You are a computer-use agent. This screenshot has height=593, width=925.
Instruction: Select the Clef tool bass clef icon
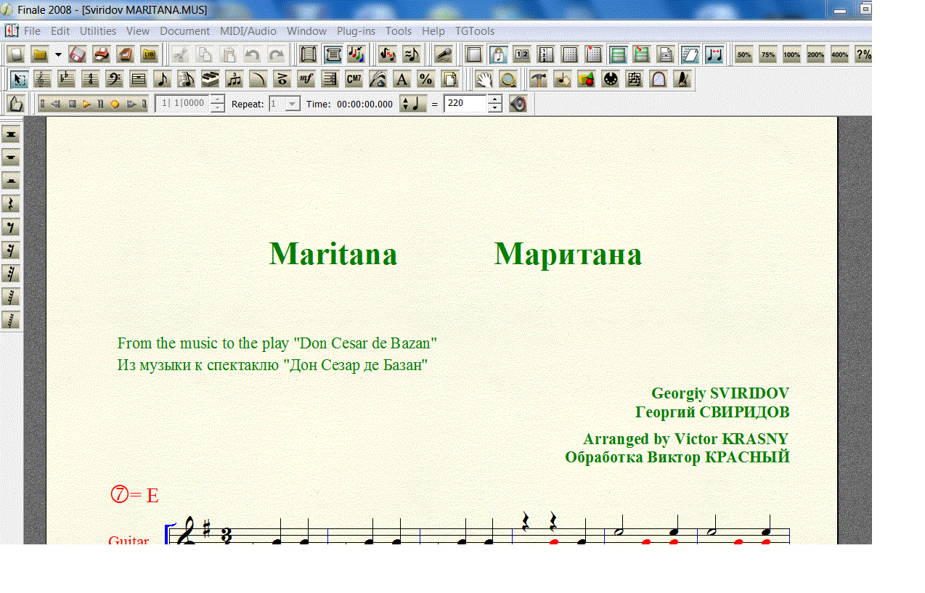click(x=114, y=79)
